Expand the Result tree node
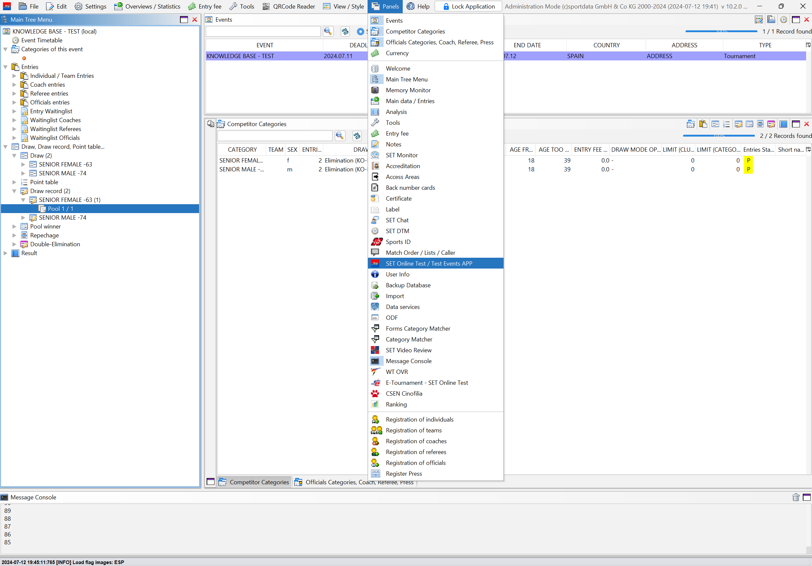812x566 pixels. [x=6, y=253]
